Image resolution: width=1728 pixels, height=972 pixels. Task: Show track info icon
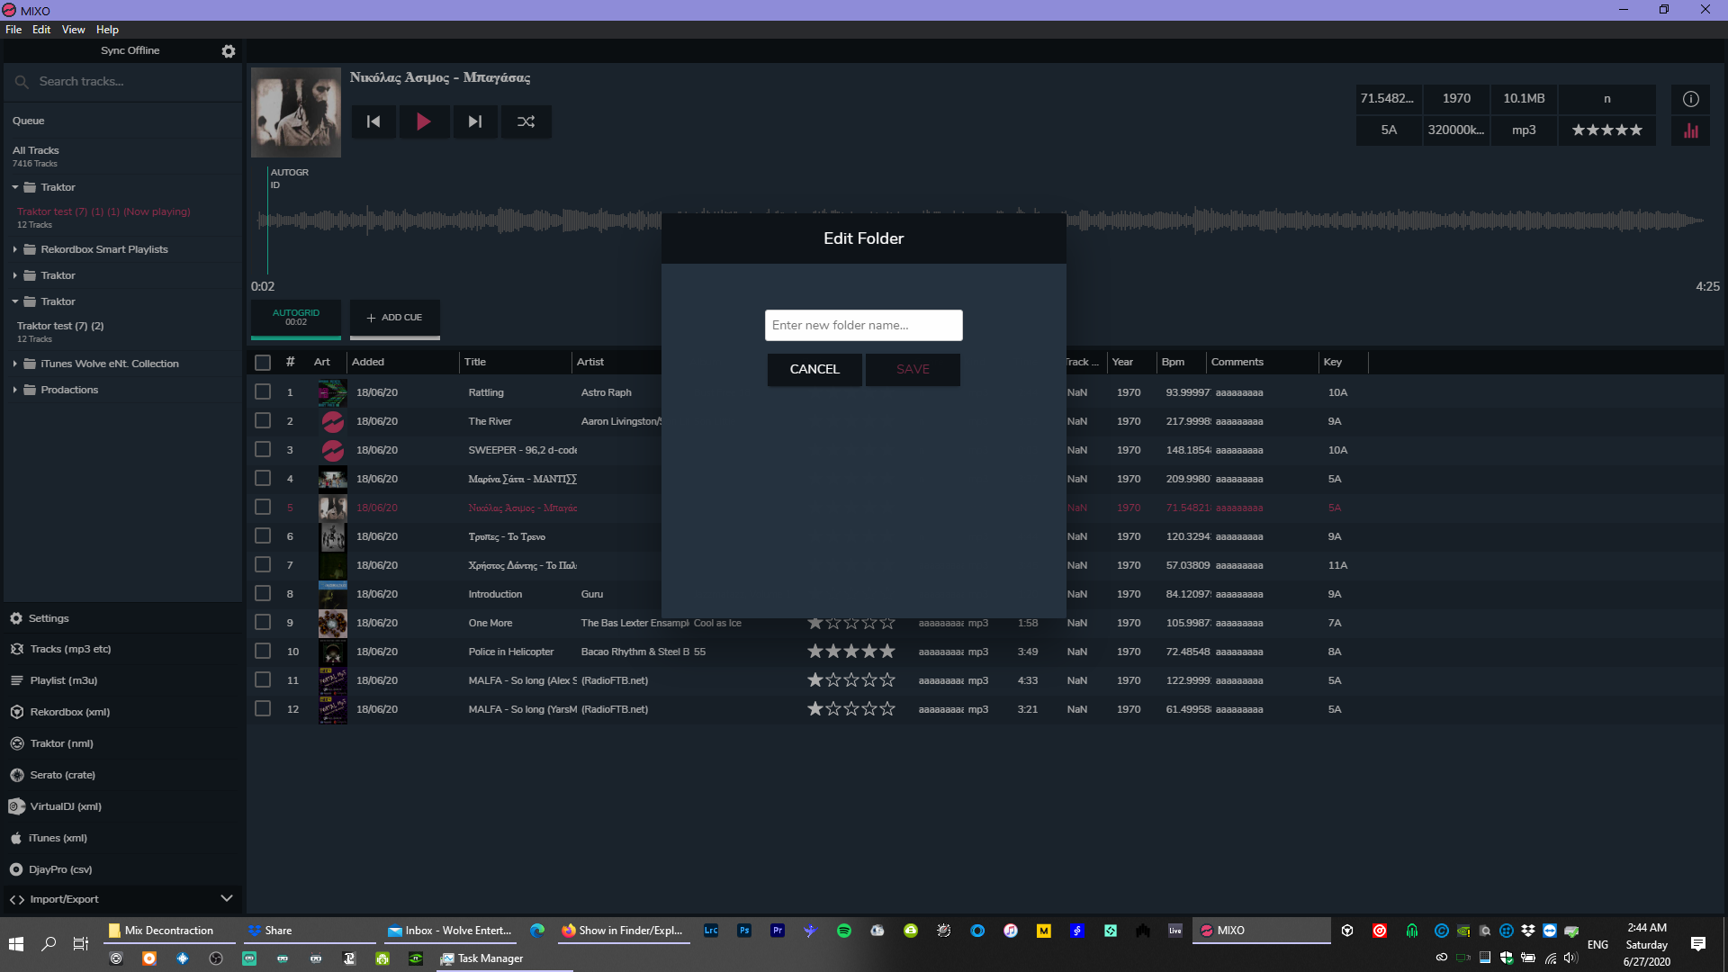point(1691,99)
